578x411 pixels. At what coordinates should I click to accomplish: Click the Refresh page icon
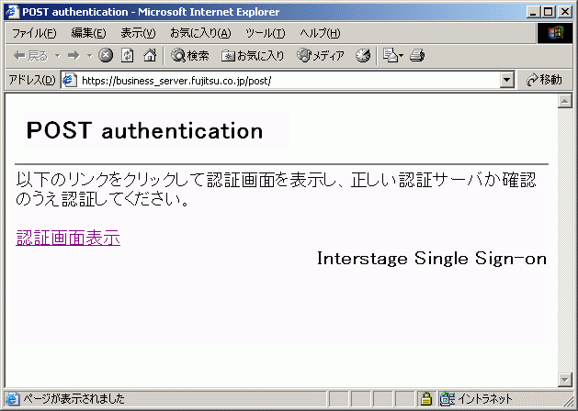coord(128,56)
